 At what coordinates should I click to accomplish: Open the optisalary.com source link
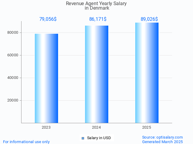pos(162,137)
